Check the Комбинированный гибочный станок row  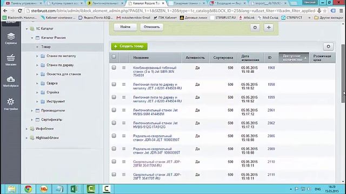pyautogui.click(x=114, y=68)
